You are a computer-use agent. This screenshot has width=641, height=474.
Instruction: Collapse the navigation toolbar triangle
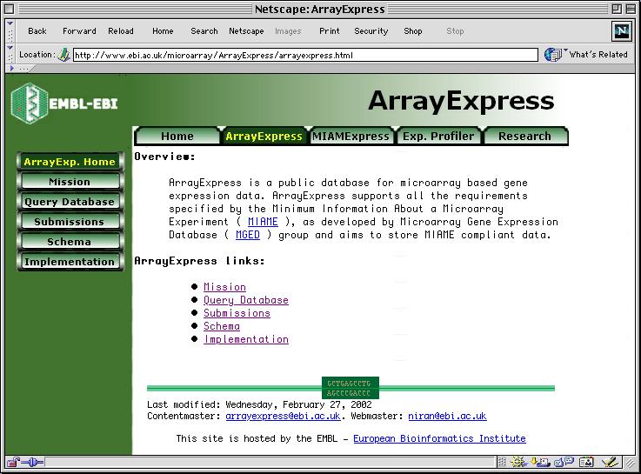coord(10,23)
